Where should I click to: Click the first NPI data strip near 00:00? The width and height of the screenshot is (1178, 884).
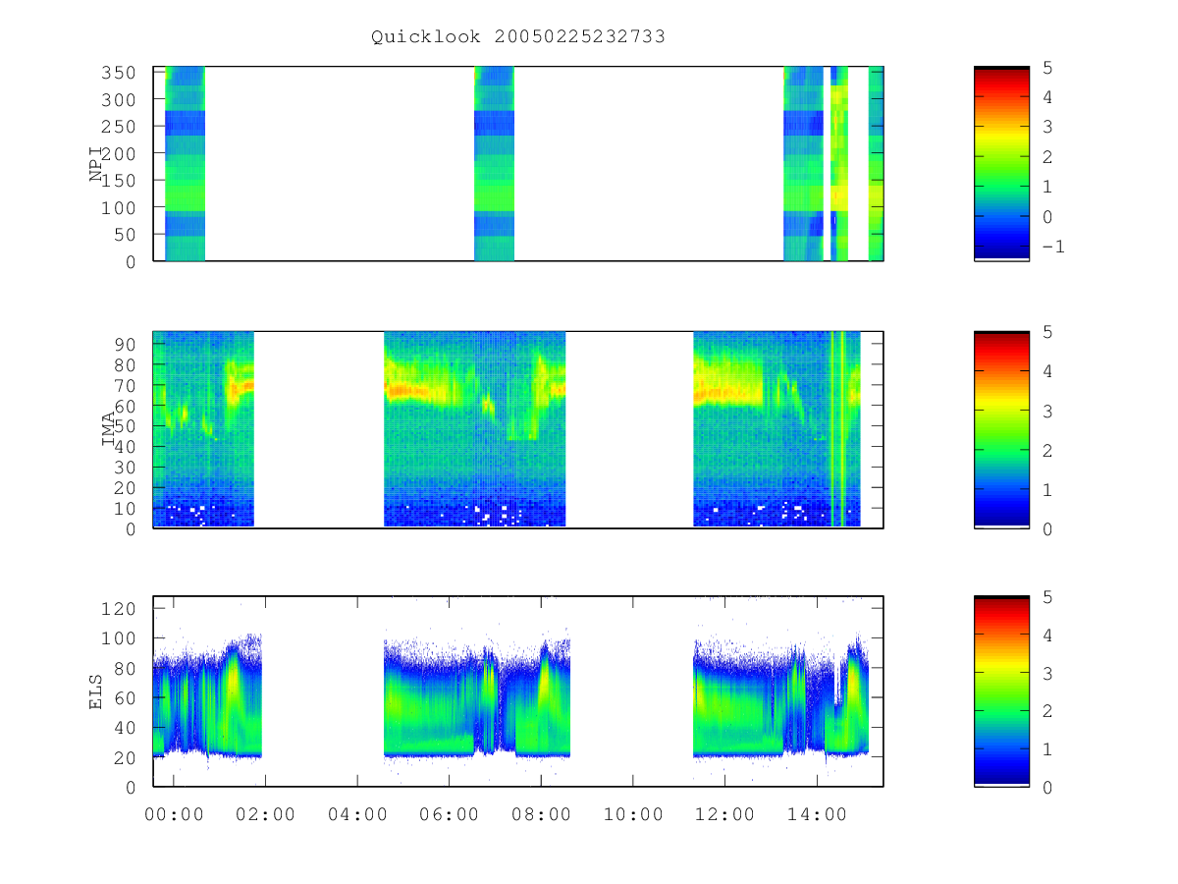pos(185,163)
